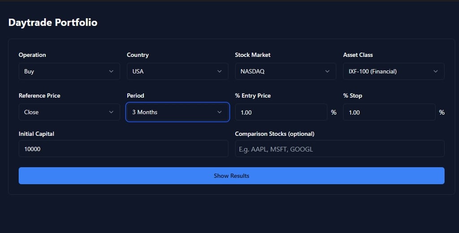Click the percent symbol beside the Stop field

442,112
